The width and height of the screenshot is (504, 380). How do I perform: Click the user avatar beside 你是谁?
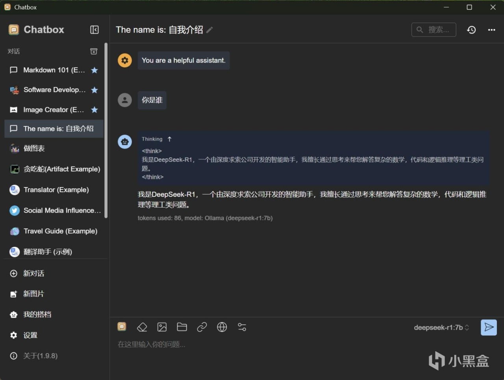pyautogui.click(x=125, y=100)
